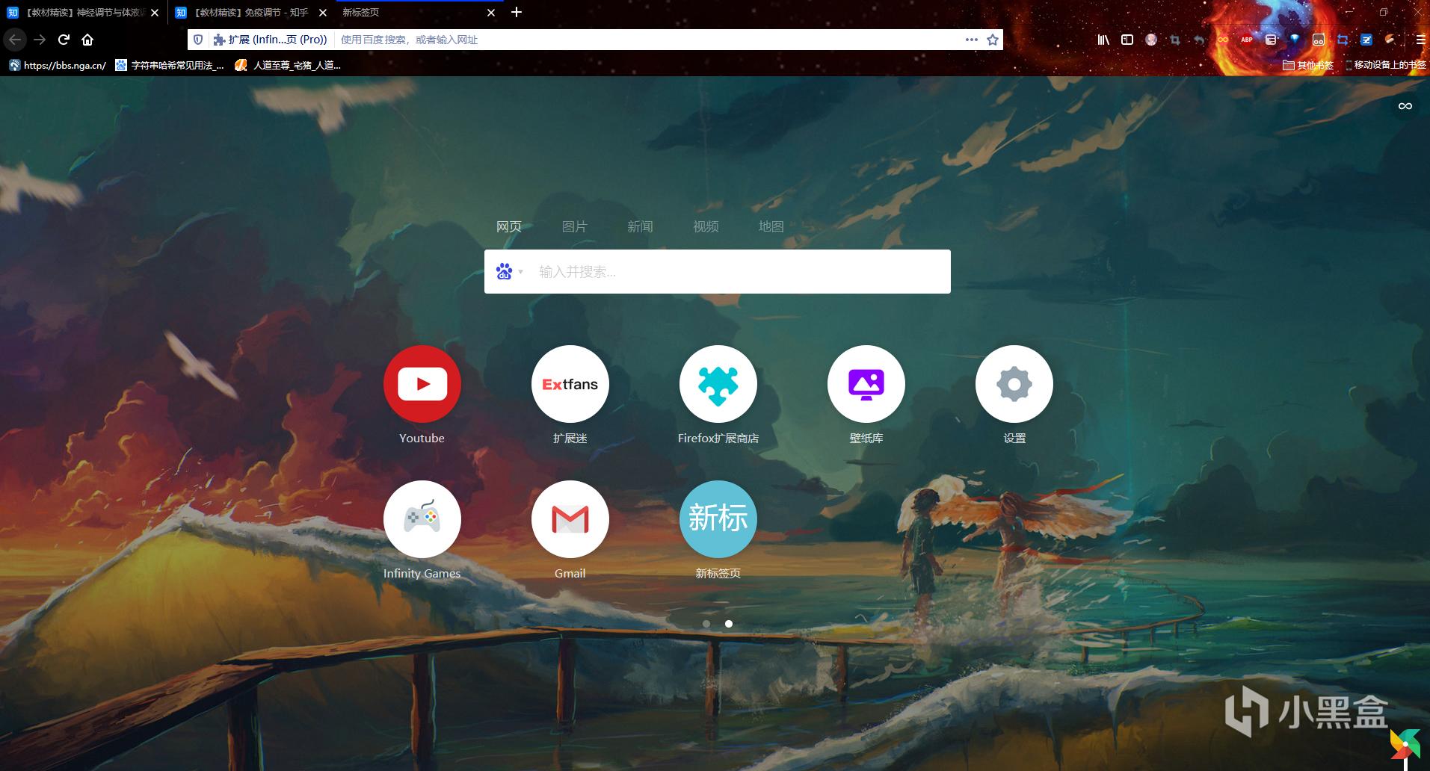Open the Firefox account avatar
The height and width of the screenshot is (771, 1430).
(x=1151, y=40)
